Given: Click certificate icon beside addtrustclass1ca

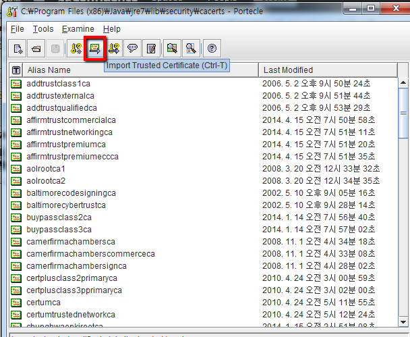Looking at the screenshot, I should click(x=16, y=84).
